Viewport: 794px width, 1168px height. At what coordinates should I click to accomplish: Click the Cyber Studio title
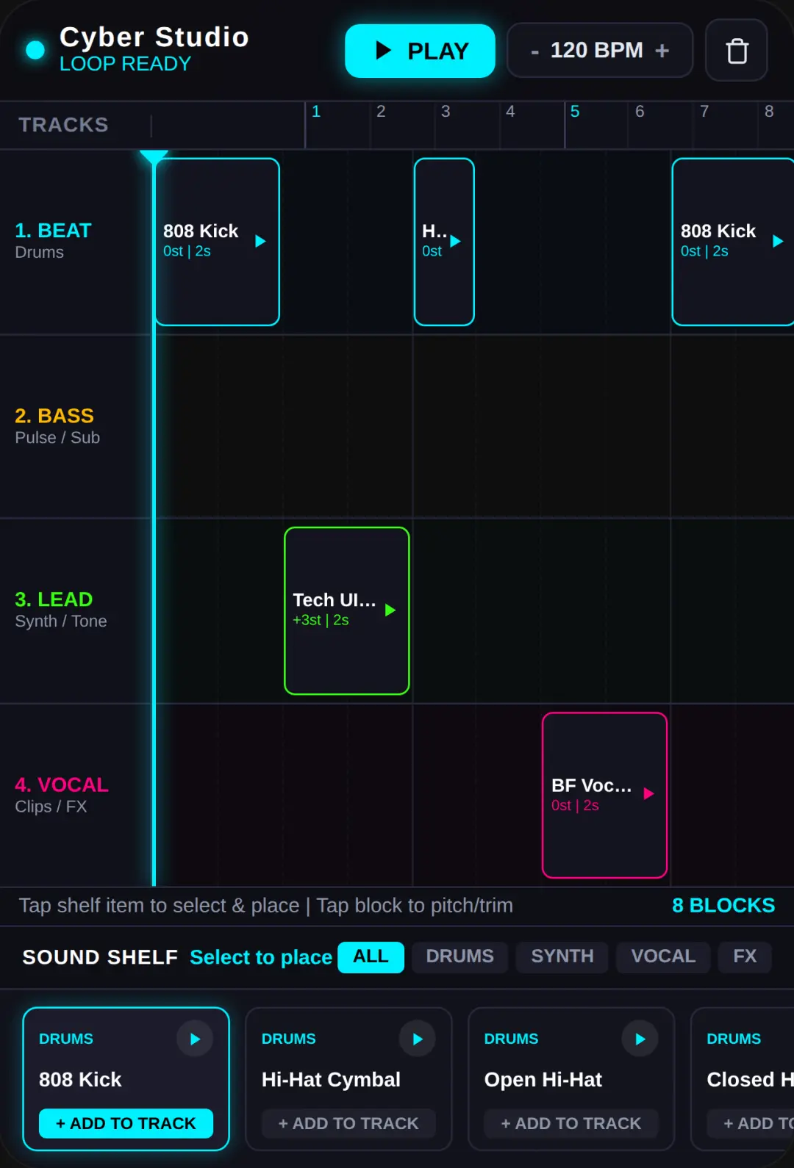154,37
